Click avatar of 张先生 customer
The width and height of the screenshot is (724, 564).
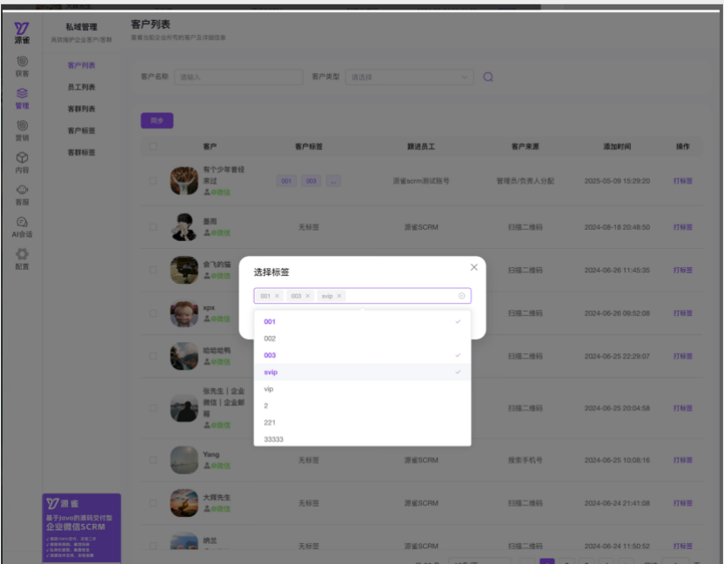[x=184, y=408]
